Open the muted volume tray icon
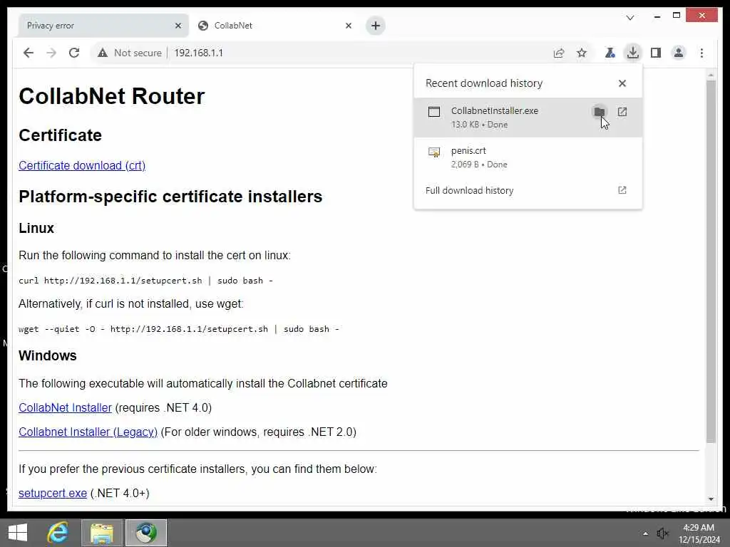Viewport: 730px width, 547px height. pyautogui.click(x=662, y=533)
